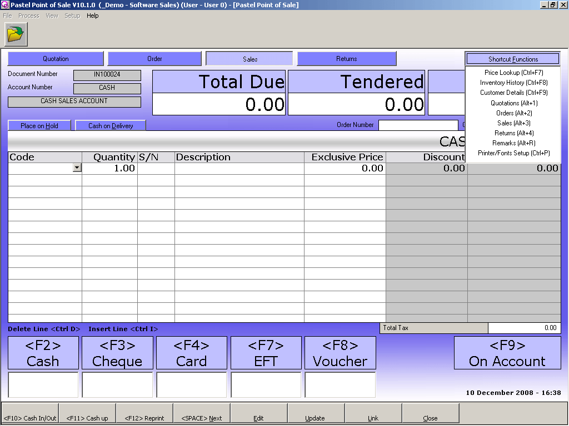Open the Process menu
The image size is (569, 426).
point(28,16)
